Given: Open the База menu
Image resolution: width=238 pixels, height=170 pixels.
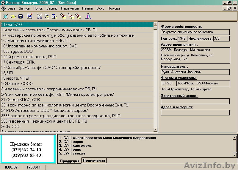Looking at the screenshot, I should click(11, 8).
